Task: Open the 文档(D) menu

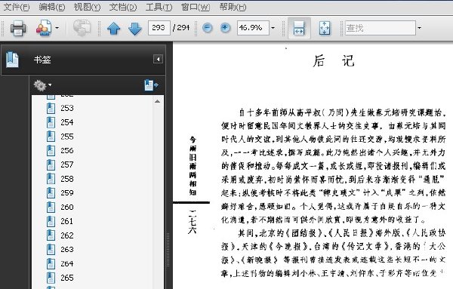Action: pyautogui.click(x=123, y=7)
